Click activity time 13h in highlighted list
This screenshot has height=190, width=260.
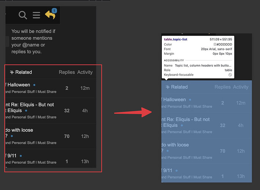(x=241, y=176)
